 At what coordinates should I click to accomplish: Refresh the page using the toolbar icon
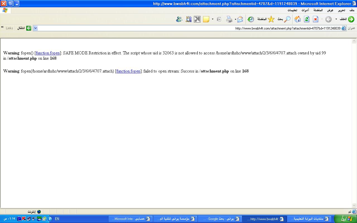point(307,19)
